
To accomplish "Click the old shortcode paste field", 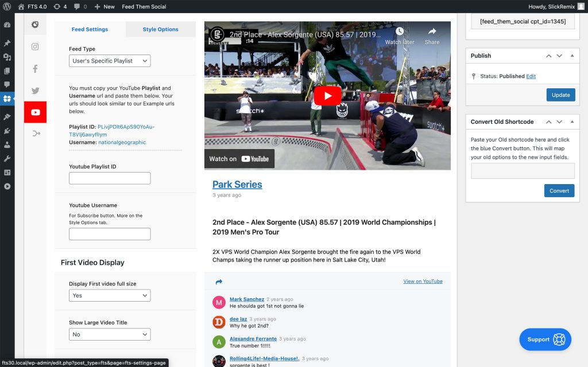I will point(523,171).
